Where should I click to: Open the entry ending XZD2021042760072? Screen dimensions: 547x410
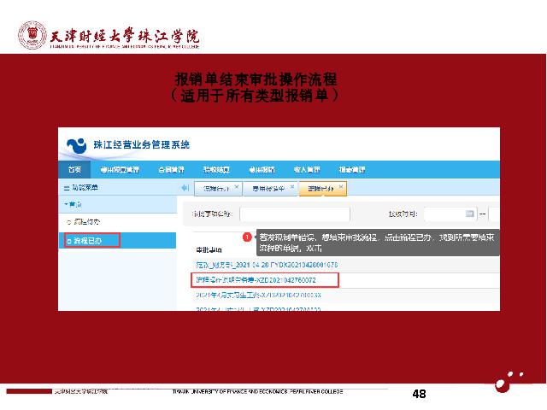pos(256,280)
